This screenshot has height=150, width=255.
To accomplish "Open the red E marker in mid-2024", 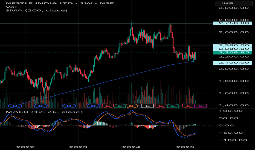I will pos(161,106).
